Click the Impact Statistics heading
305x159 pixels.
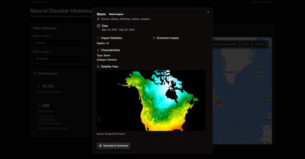112,38
